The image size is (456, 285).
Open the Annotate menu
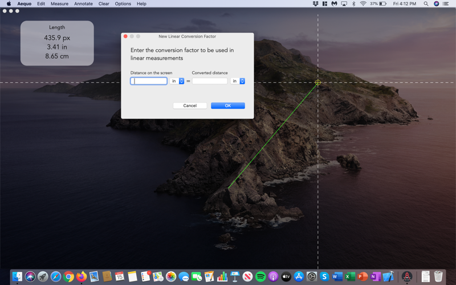[83, 3]
